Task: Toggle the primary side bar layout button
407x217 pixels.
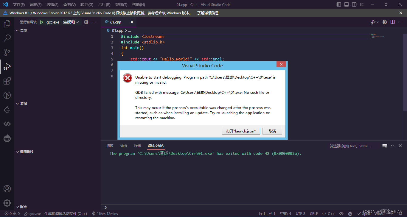Action: click(339, 4)
